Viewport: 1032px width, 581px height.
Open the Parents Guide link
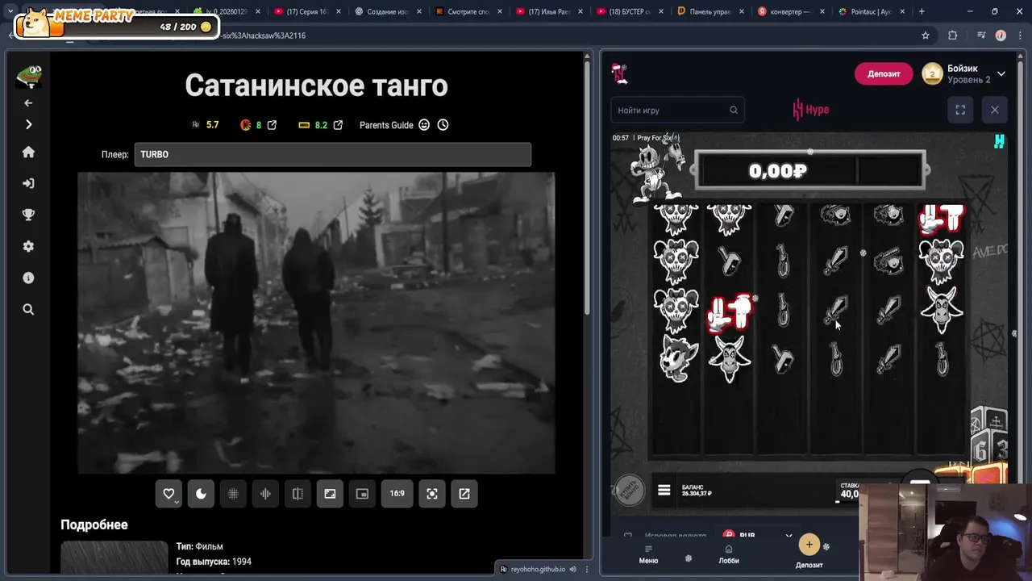tap(386, 125)
